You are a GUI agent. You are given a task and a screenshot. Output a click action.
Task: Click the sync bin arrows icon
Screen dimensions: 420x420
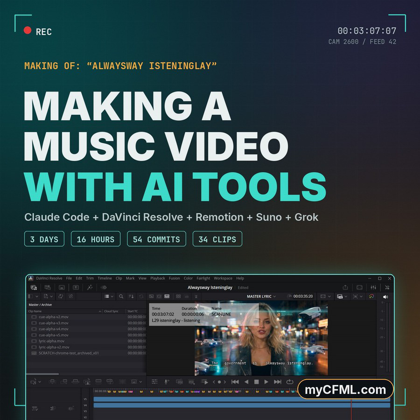(61, 296)
